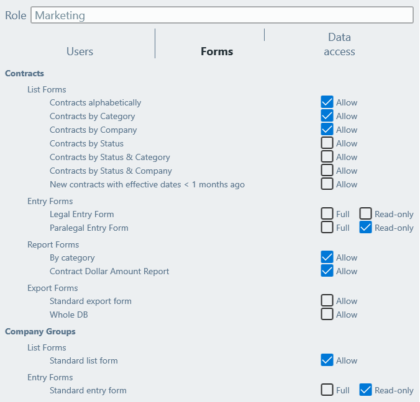Set Legal Entry Form to Read-only
The image size is (420, 402).
366,214
